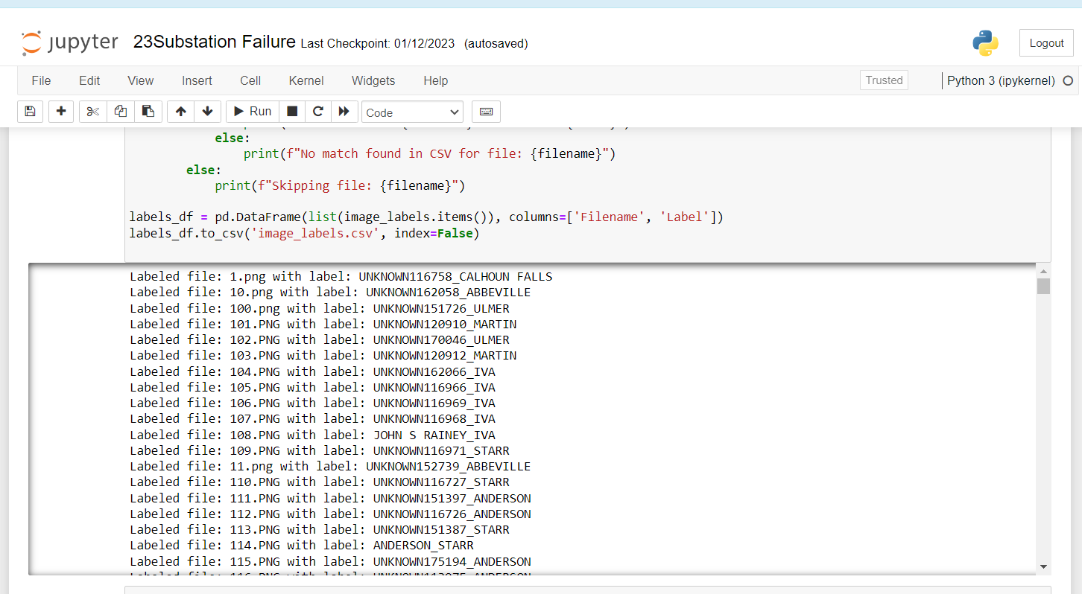Interrupt the kernel with stop icon
The height and width of the screenshot is (594, 1082).
pos(292,111)
